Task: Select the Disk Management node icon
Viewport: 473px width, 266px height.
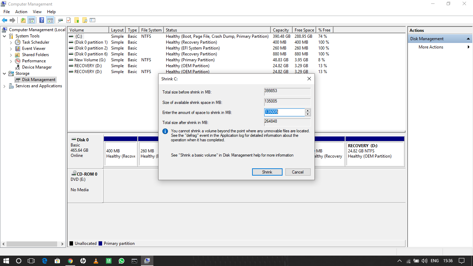Action: click(x=17, y=79)
